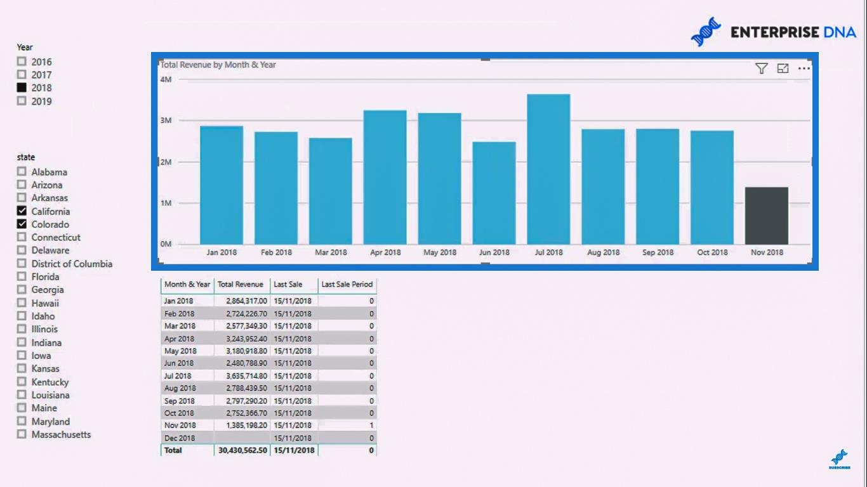Select the dark Nov 2018 bar
Screen dimensions: 867x487
(x=767, y=216)
